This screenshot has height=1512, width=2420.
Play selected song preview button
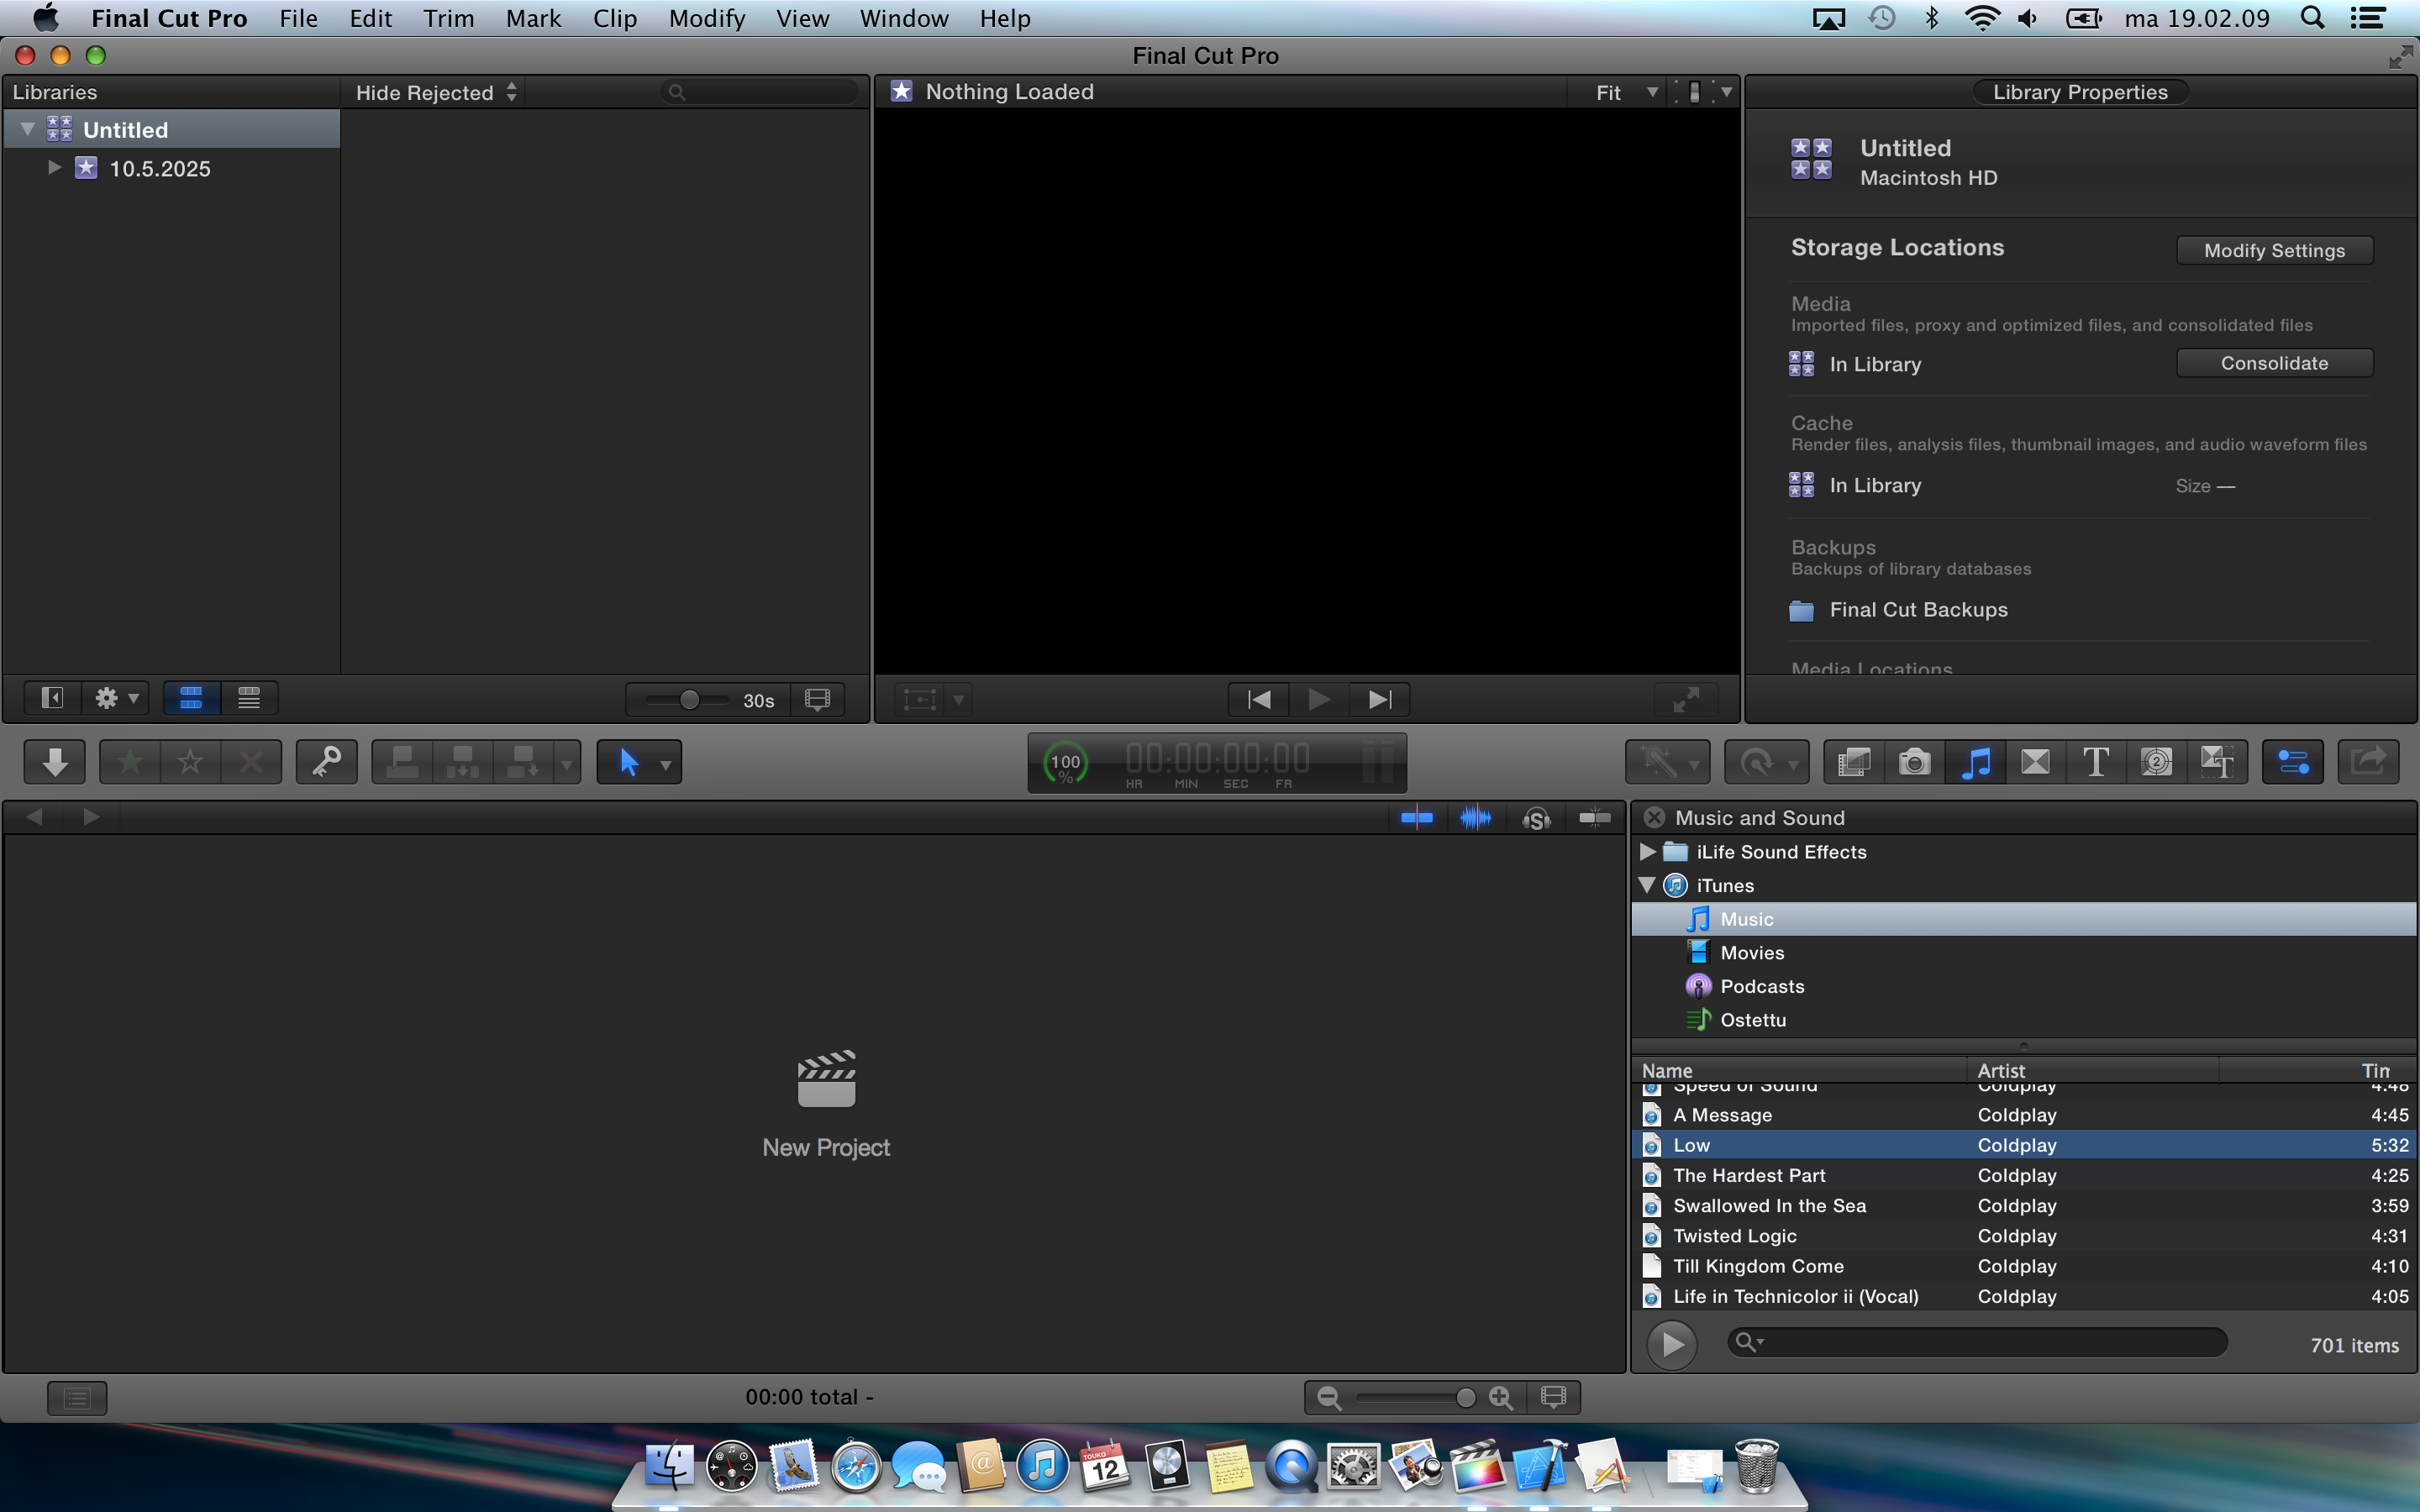(x=1672, y=1344)
